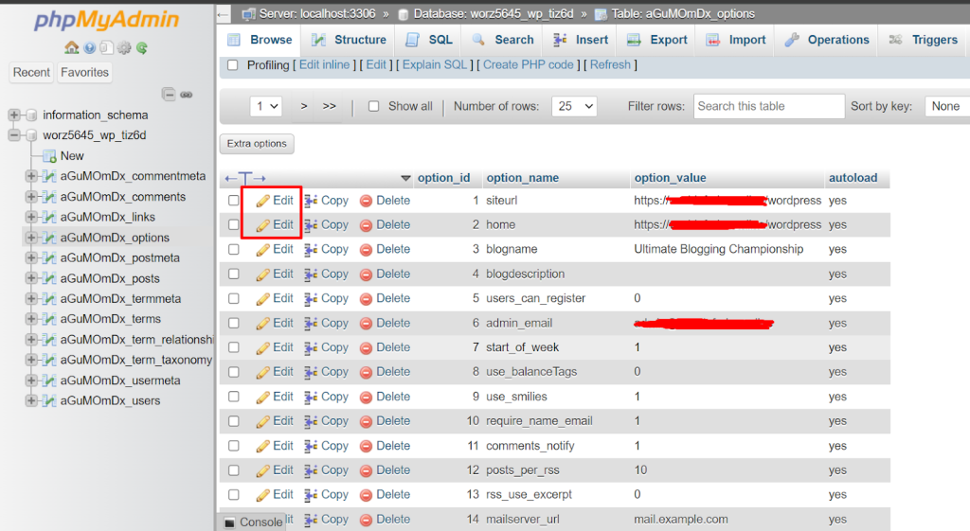Click the link with main panel icon
970x531 pixels.
[187, 94]
